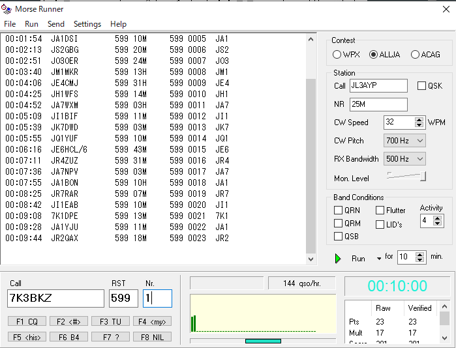Open the Send menu
This screenshot has width=456, height=348.
(56, 24)
